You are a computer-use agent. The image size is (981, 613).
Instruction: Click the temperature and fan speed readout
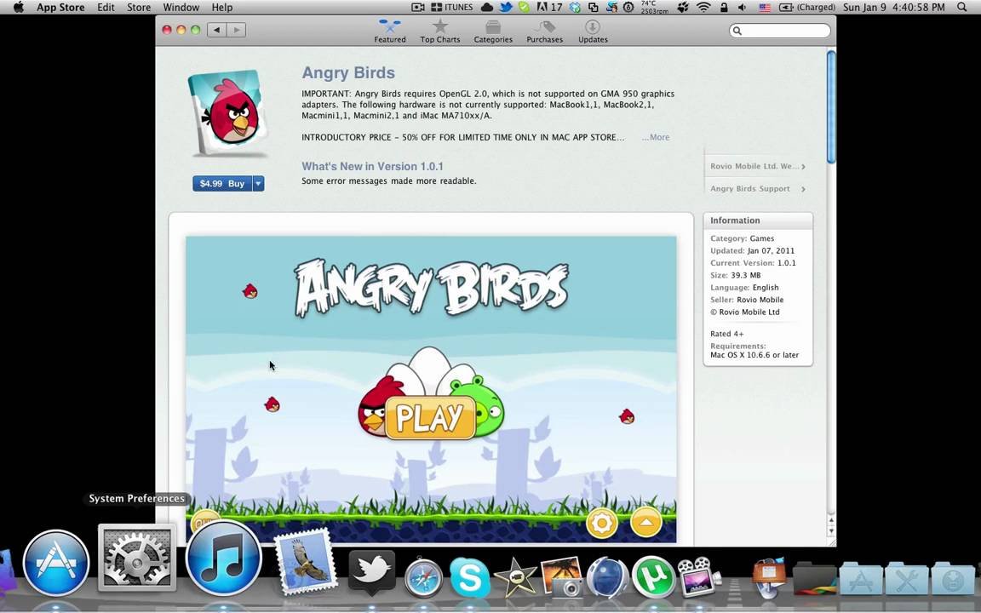654,8
